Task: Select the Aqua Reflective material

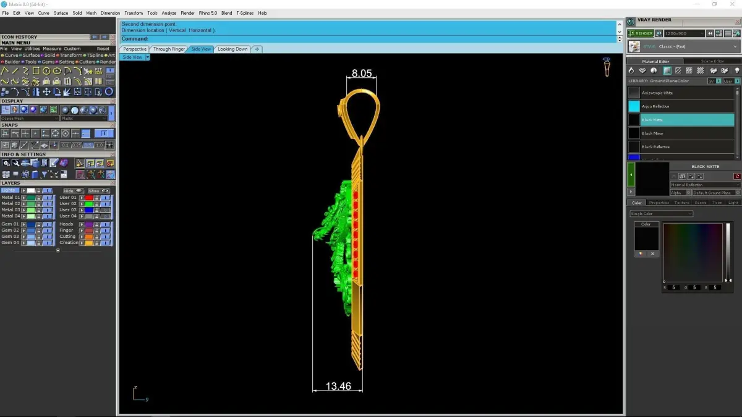Action: click(681, 106)
